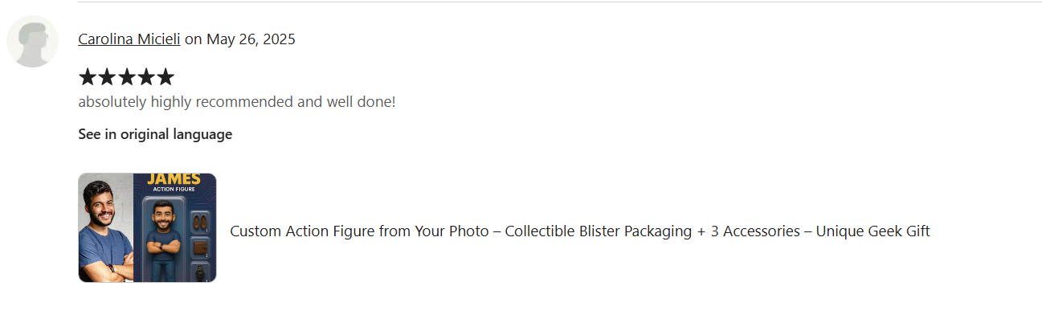Open Carolina Micieli's profile link
Screen dimensions: 1042x319
coord(129,39)
